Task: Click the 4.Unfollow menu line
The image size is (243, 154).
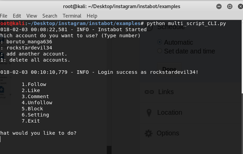Action: 37,103
